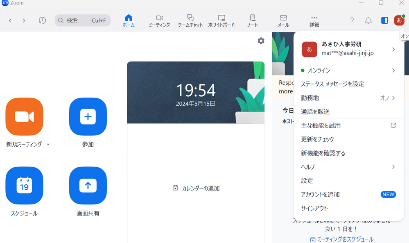Click the Join plus icon
This screenshot has width=409, height=243.
88,117
